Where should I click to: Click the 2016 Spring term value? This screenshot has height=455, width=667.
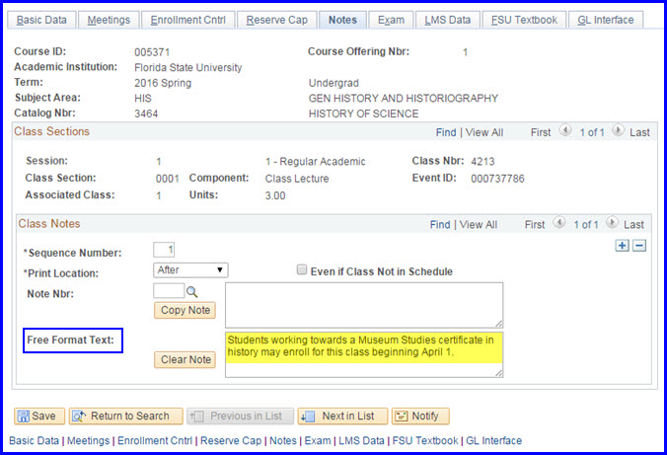[x=163, y=83]
